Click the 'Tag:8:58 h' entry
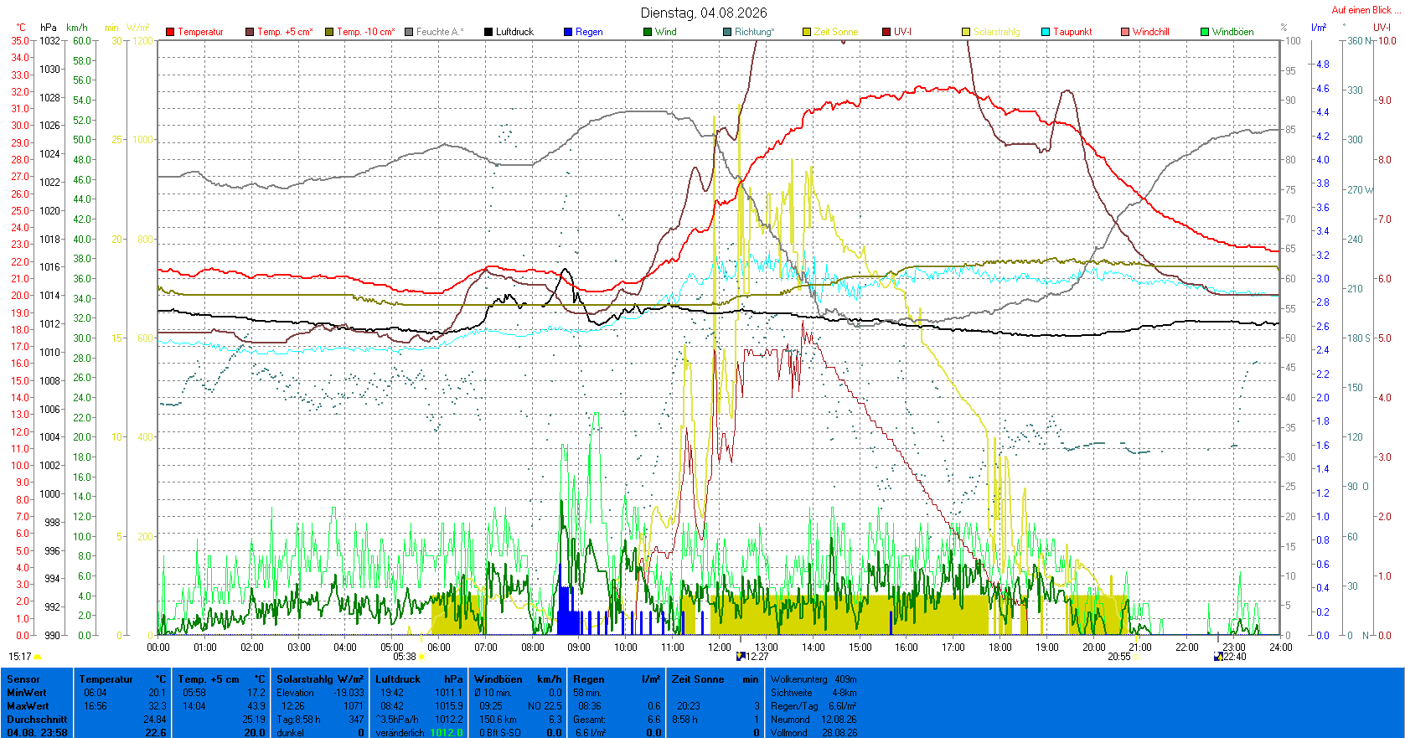This screenshot has height=738, width=1405. click(298, 720)
